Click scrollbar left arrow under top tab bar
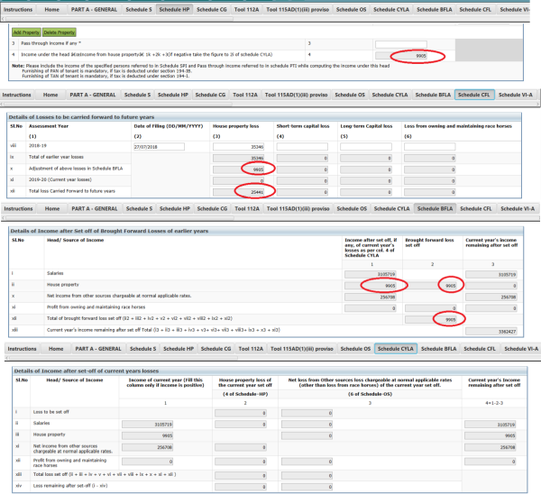The width and height of the screenshot is (541, 494). click(3, 19)
